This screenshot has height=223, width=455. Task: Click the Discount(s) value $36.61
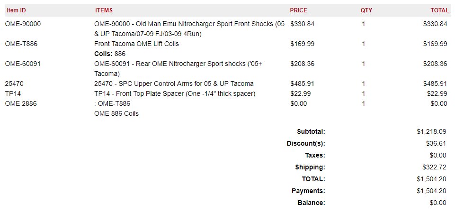click(x=436, y=144)
